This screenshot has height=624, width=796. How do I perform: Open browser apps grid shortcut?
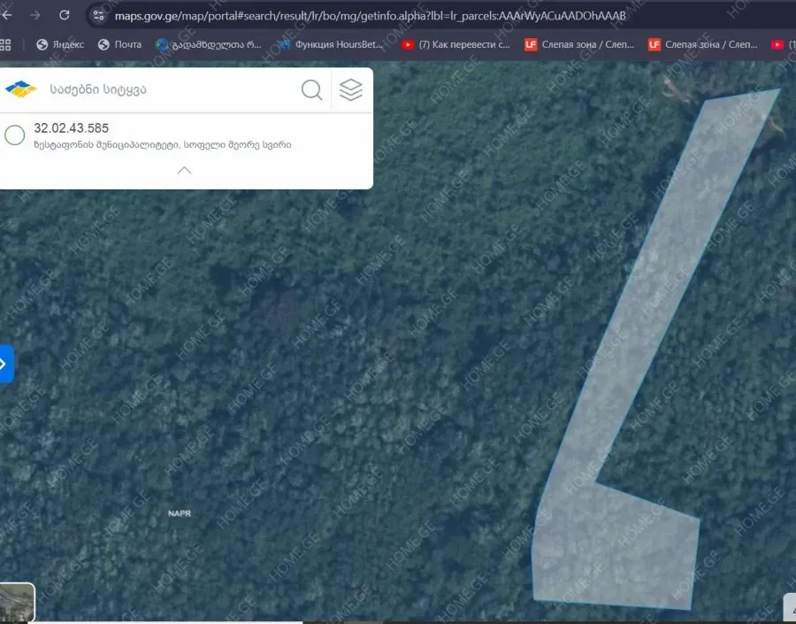coord(6,44)
